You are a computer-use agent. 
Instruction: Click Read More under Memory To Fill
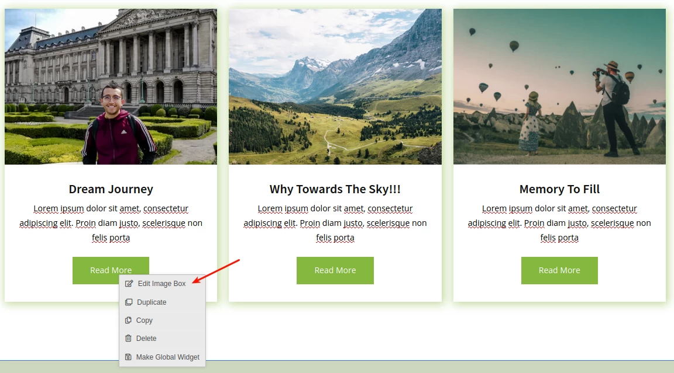[x=559, y=270]
